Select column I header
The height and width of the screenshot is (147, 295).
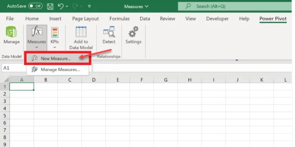tap(213, 80)
